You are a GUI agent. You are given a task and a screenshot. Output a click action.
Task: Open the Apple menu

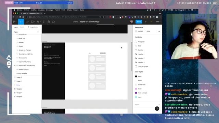pyautogui.click(x=14, y=10)
